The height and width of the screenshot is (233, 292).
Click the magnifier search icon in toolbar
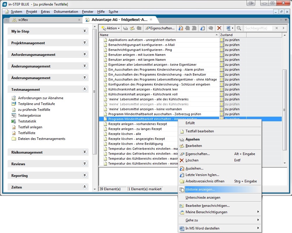pyautogui.click(x=239, y=28)
